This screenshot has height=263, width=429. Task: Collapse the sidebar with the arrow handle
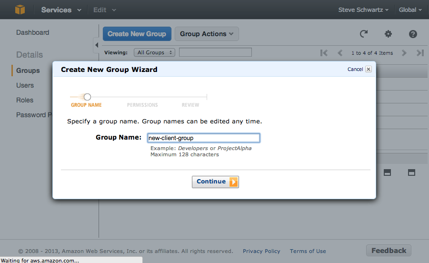click(96, 45)
